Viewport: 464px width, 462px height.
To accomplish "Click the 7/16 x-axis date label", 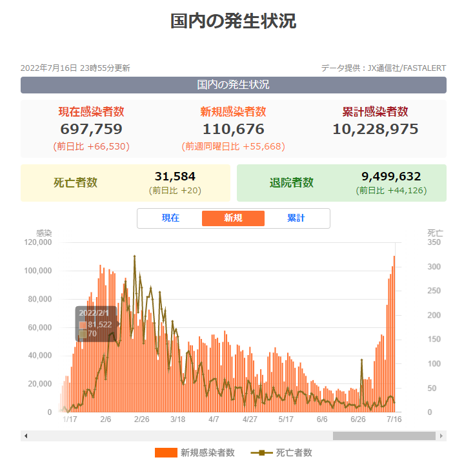I will pos(394,419).
